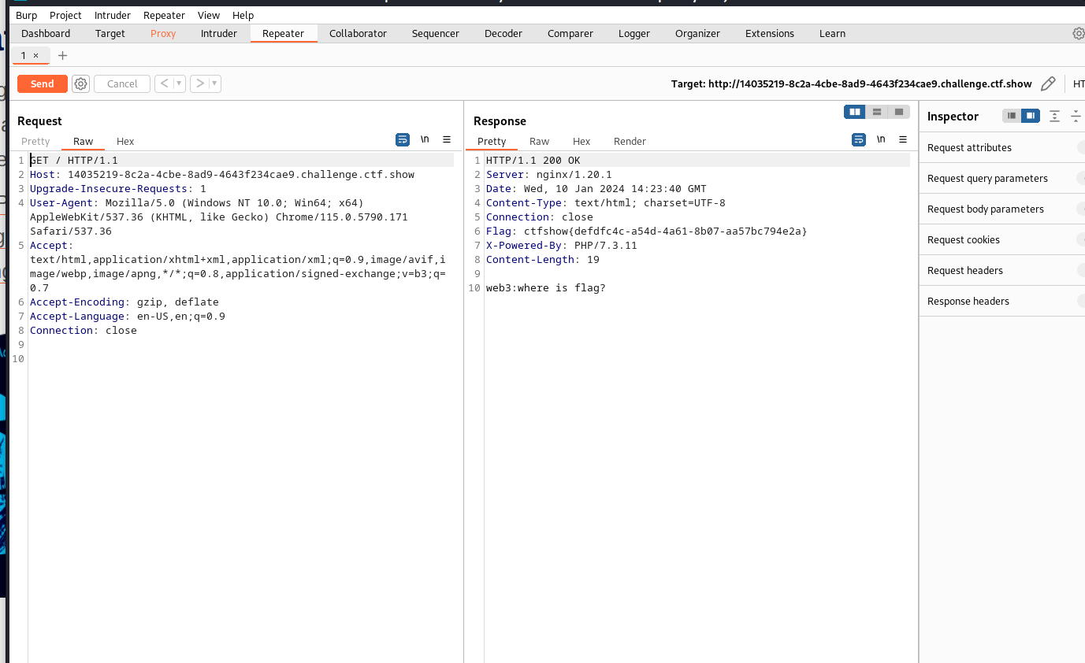Open the Intruder menu in menu bar
The image size is (1085, 663).
(113, 15)
